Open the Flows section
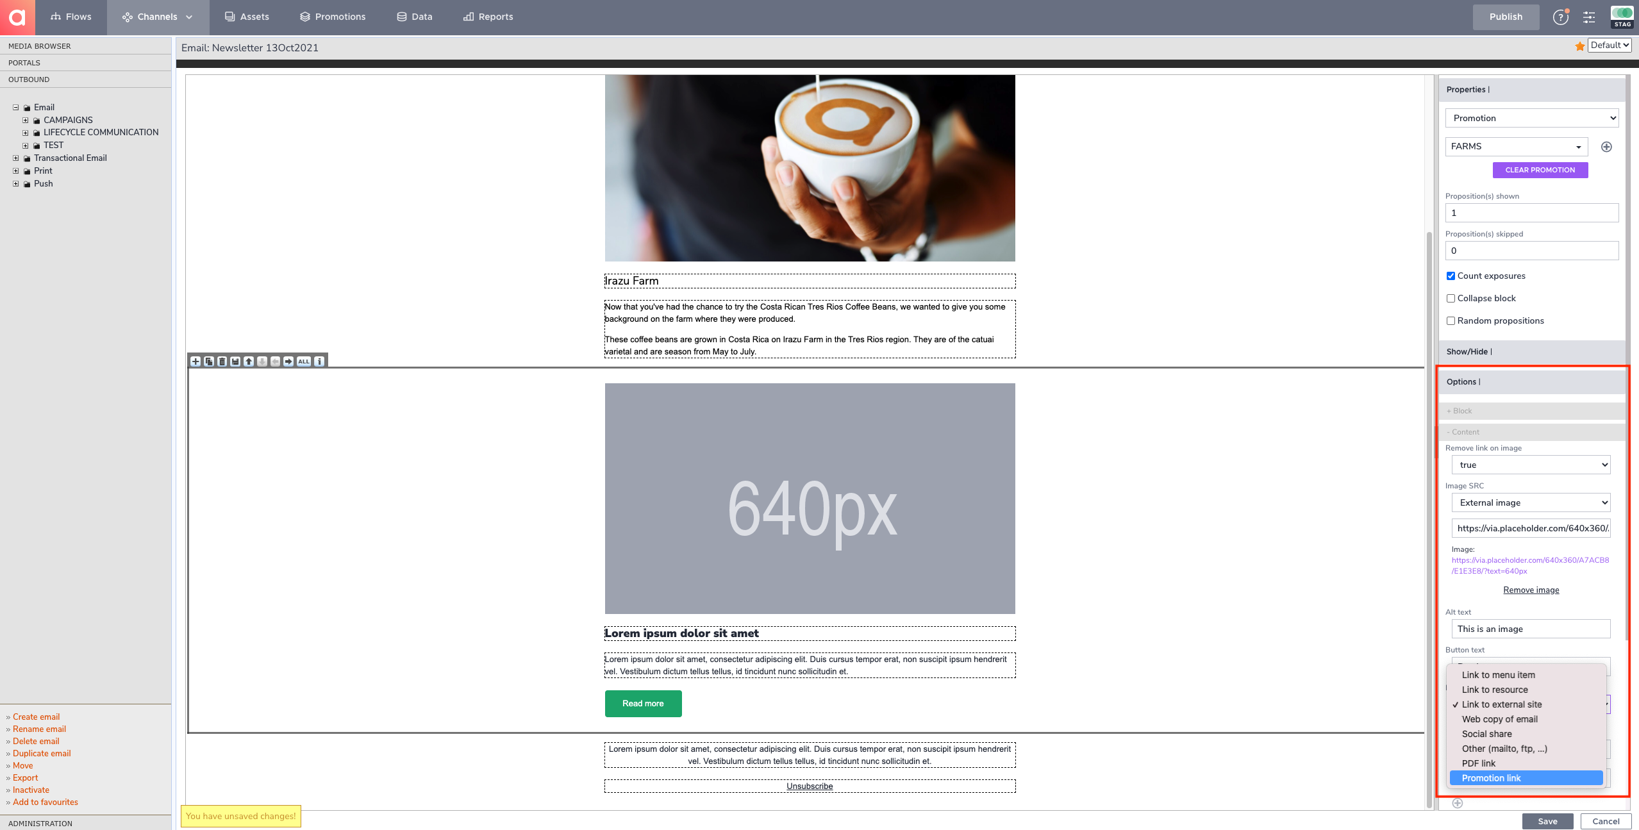Image resolution: width=1639 pixels, height=830 pixels. (x=71, y=17)
